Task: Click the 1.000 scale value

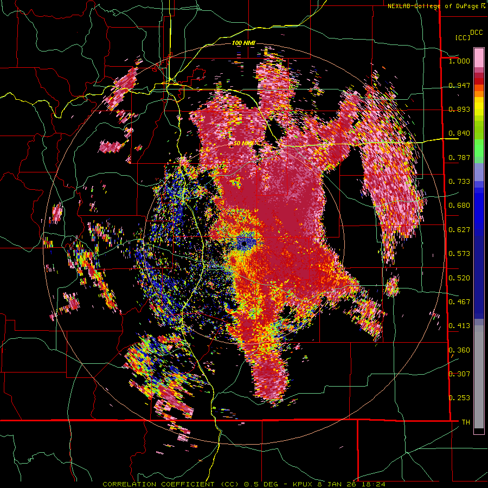Action: [x=459, y=61]
